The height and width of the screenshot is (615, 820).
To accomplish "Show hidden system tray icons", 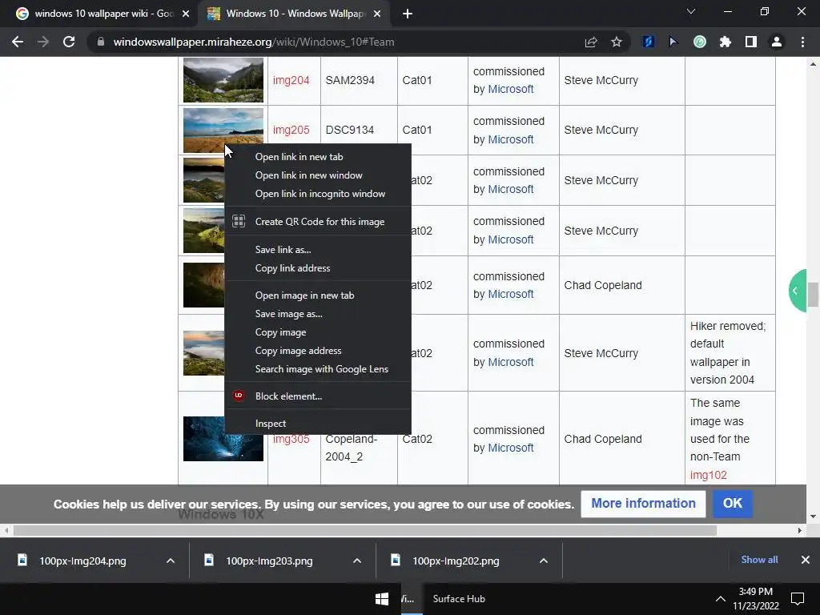I will click(x=720, y=599).
